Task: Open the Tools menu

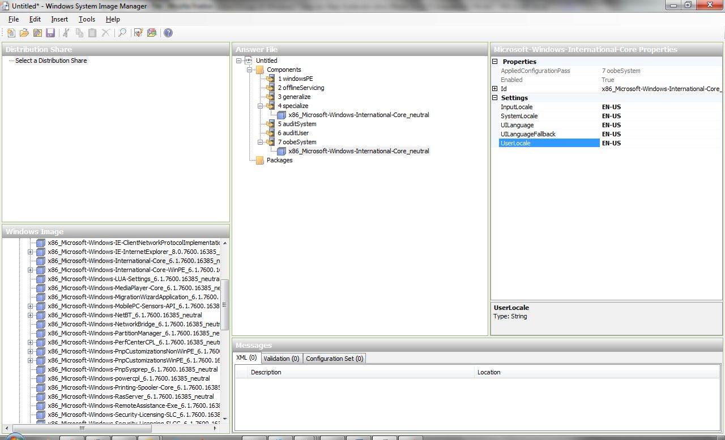Action: (87, 19)
